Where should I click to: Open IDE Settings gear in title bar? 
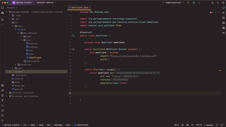(x=223, y=2)
